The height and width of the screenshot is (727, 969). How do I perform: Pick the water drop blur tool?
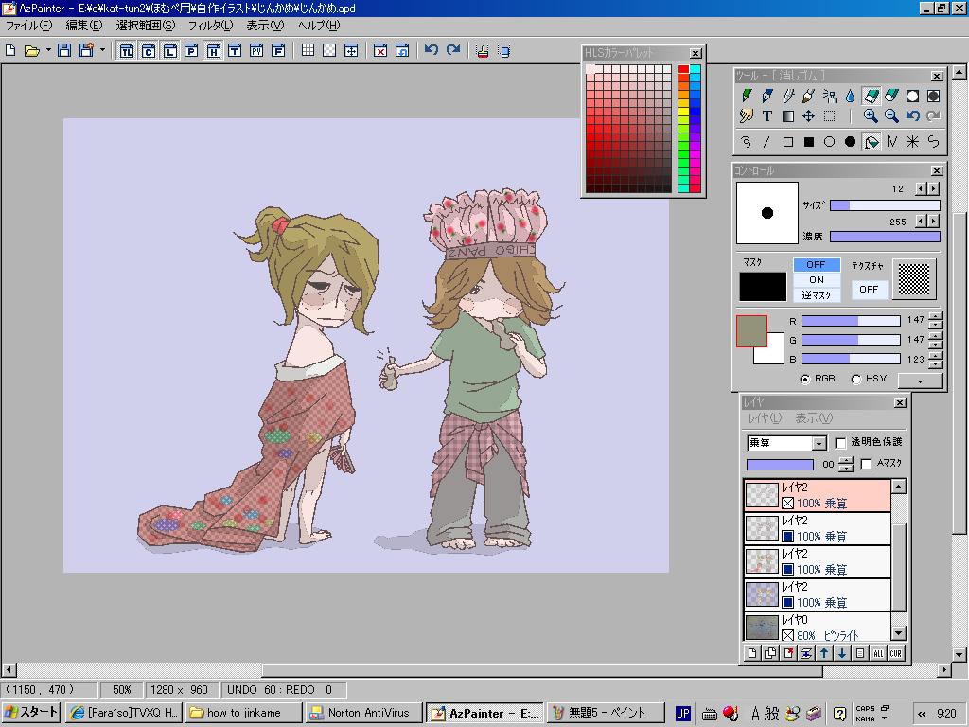[850, 96]
